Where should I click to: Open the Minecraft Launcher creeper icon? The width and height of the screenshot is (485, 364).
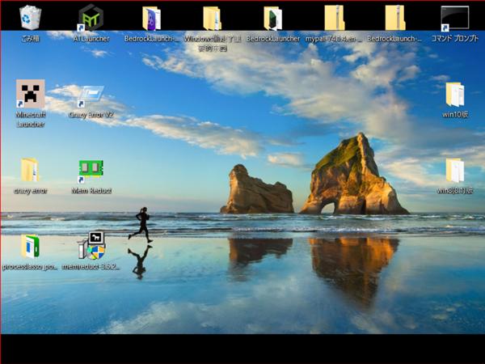point(30,95)
